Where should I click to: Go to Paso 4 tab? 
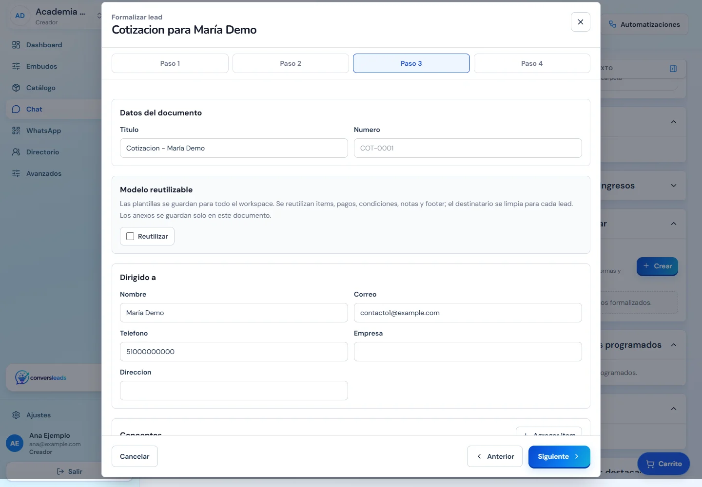(532, 63)
